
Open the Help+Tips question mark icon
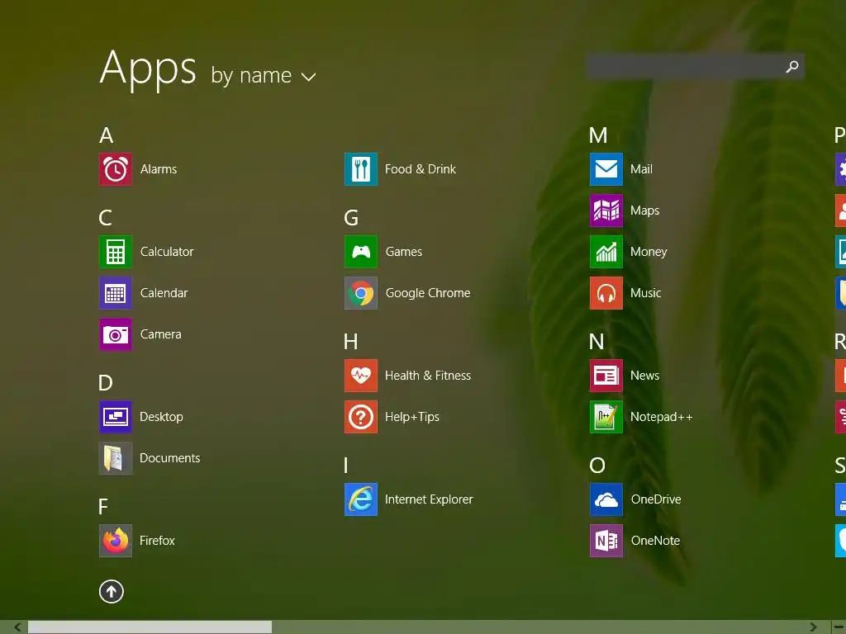[361, 417]
